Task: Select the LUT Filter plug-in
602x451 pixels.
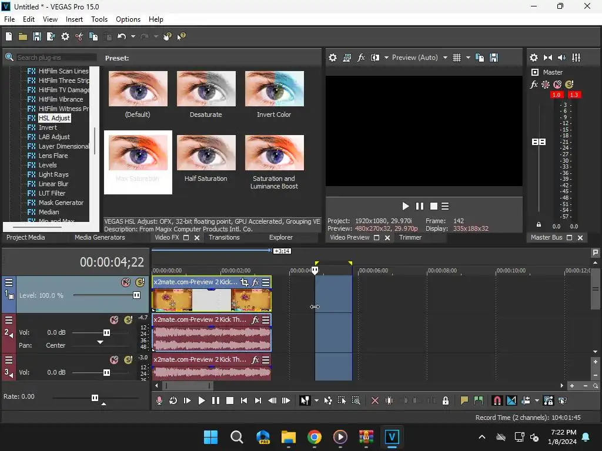Action: pyautogui.click(x=52, y=193)
